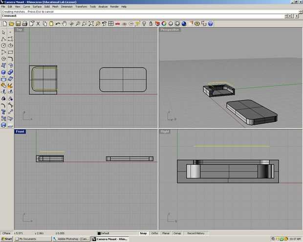Click the system tray clock
The image size is (303, 242).
point(295,239)
